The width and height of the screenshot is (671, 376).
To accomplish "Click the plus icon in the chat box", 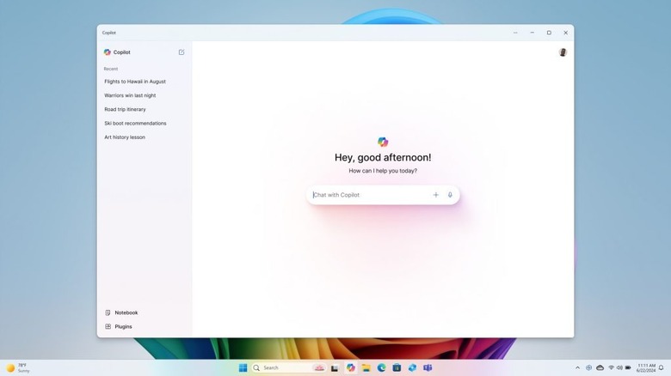I will point(435,195).
